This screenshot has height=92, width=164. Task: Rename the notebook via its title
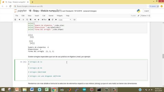(45, 11)
